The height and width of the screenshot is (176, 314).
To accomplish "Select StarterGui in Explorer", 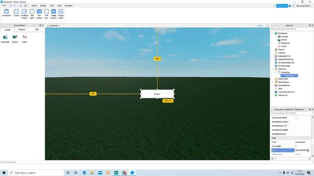I will tap(282, 69).
